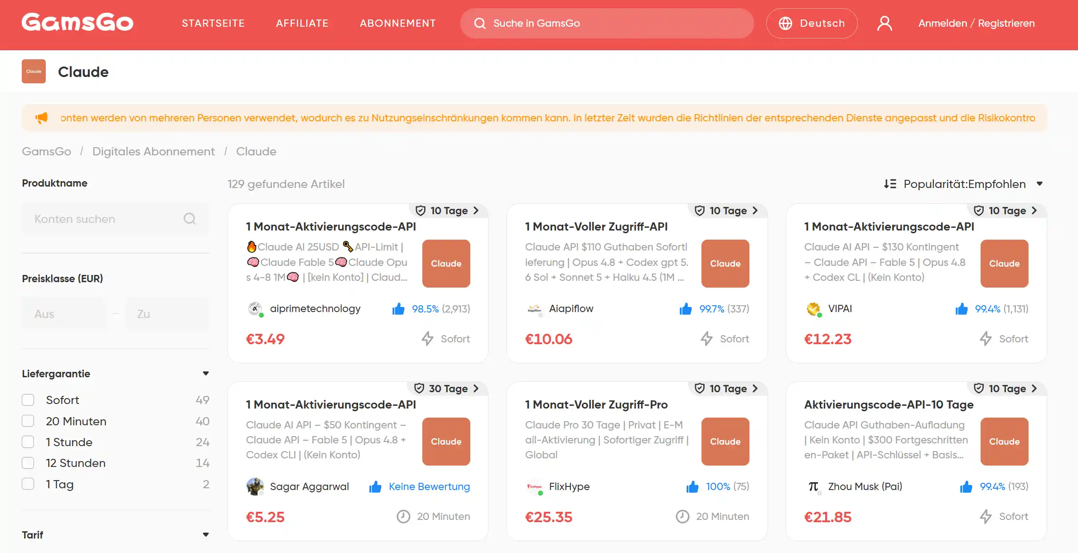Collapse the Liefergarantie filter section
The width and height of the screenshot is (1078, 553).
[x=206, y=374]
